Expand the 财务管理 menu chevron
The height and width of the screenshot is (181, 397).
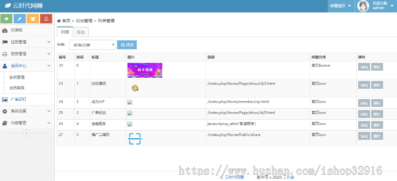[x=49, y=54]
